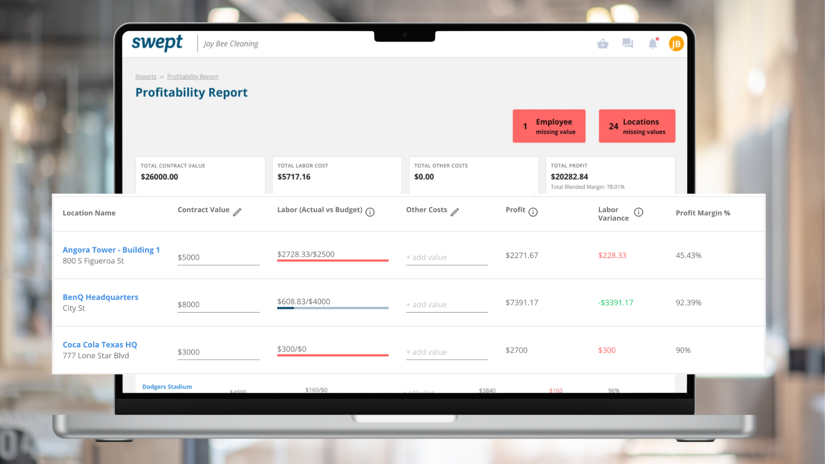
Task: Click BenQ profit value $7391.17
Action: click(522, 303)
